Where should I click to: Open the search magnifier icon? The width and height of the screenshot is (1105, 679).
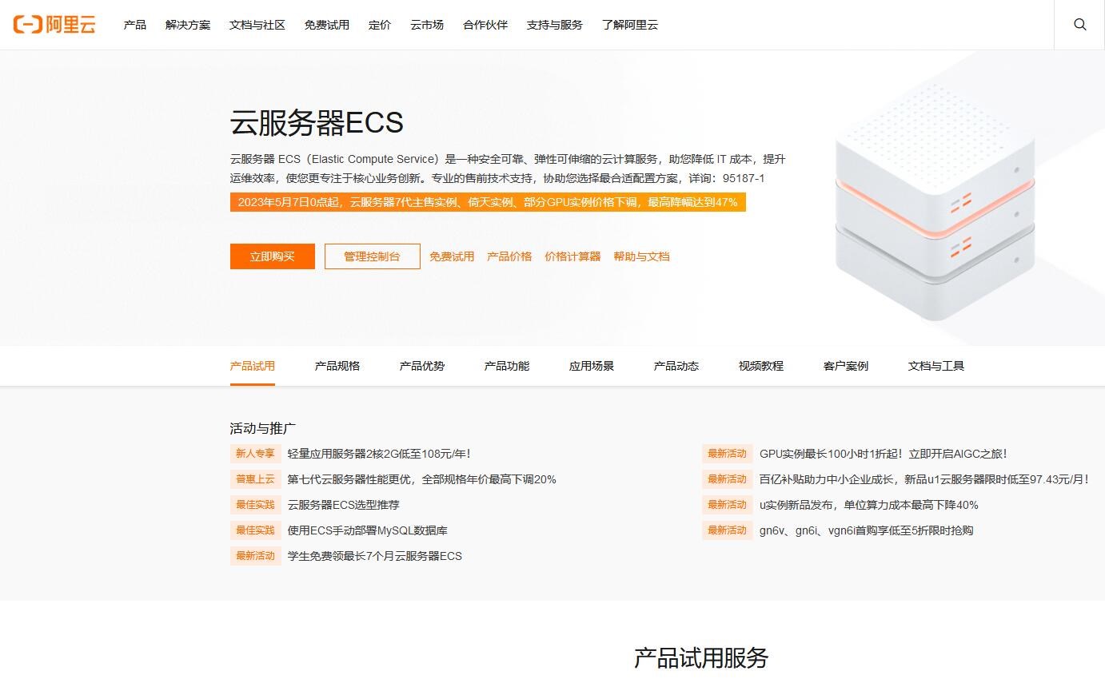[x=1079, y=25]
